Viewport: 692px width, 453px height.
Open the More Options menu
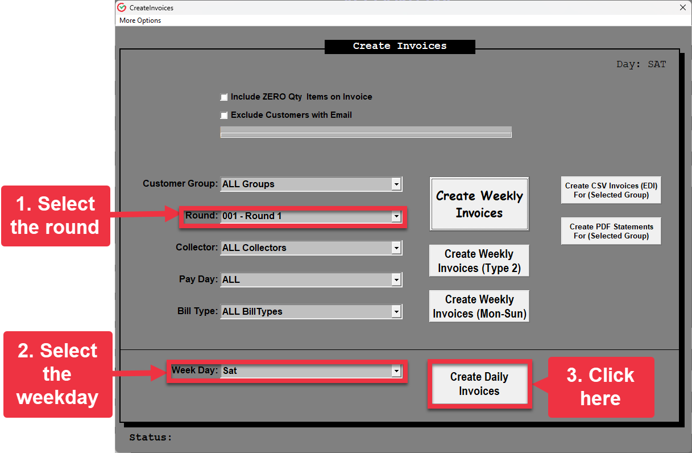[x=140, y=20]
